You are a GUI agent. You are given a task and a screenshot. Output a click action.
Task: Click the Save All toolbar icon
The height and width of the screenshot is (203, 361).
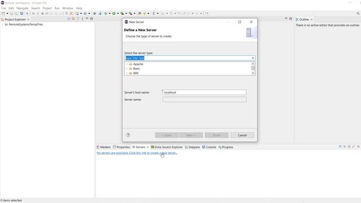pyautogui.click(x=16, y=14)
